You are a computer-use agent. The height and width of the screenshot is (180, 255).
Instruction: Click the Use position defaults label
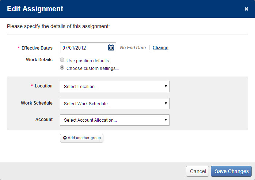88,60
